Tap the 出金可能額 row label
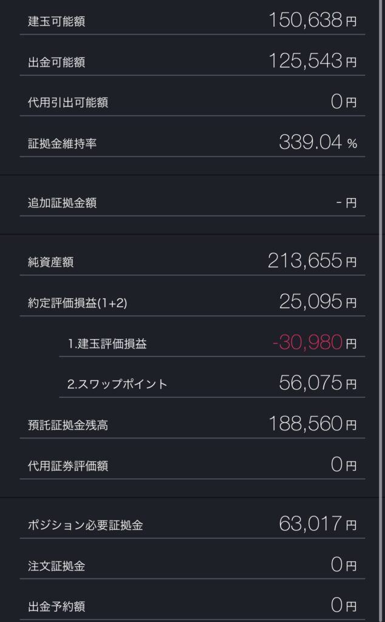The height and width of the screenshot is (622, 385). pyautogui.click(x=56, y=62)
